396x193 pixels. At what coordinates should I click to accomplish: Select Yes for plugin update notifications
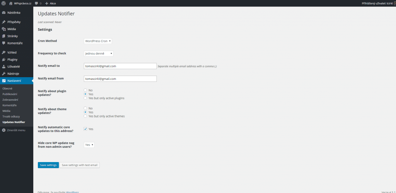pyautogui.click(x=85, y=94)
